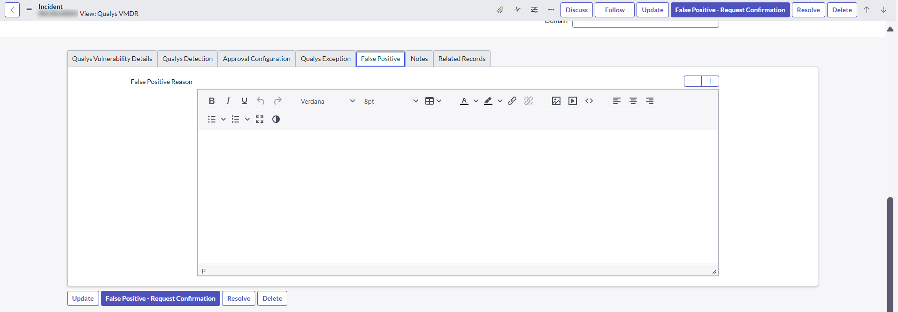
Task: Click the Resolve button in header
Action: coord(808,10)
